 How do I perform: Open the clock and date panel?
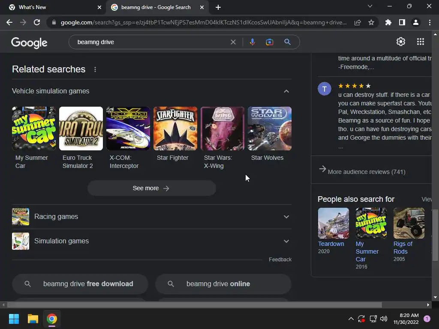pyautogui.click(x=406, y=319)
